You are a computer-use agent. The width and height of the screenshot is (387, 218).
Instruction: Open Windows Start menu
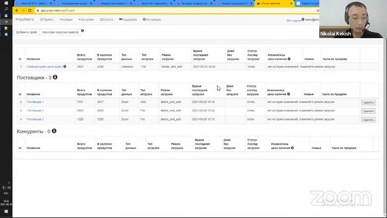point(6,3)
